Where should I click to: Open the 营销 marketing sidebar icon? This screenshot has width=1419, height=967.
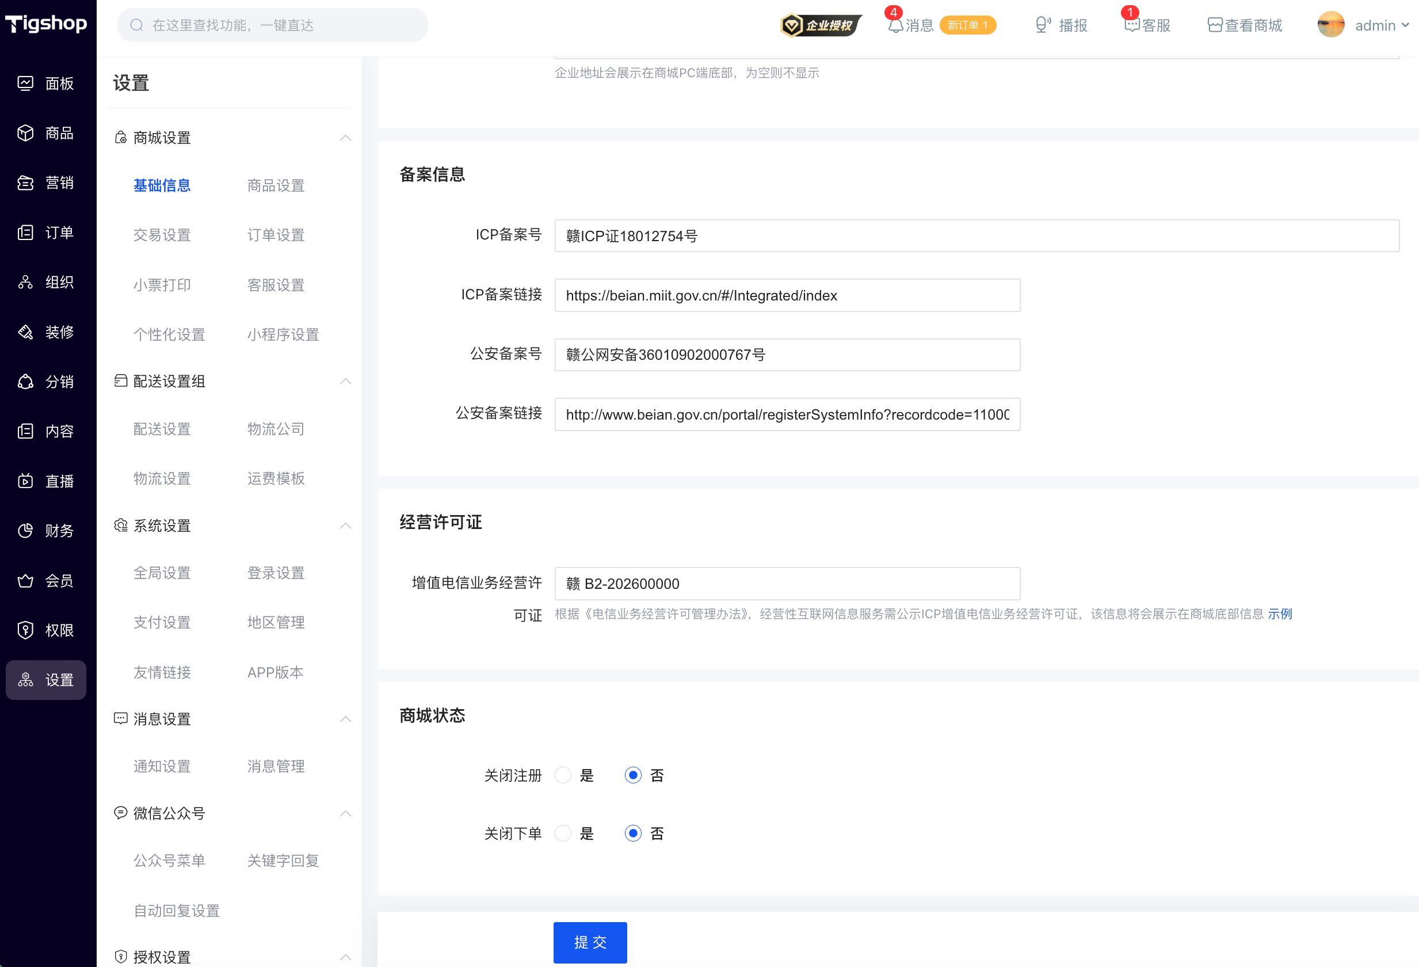25,182
